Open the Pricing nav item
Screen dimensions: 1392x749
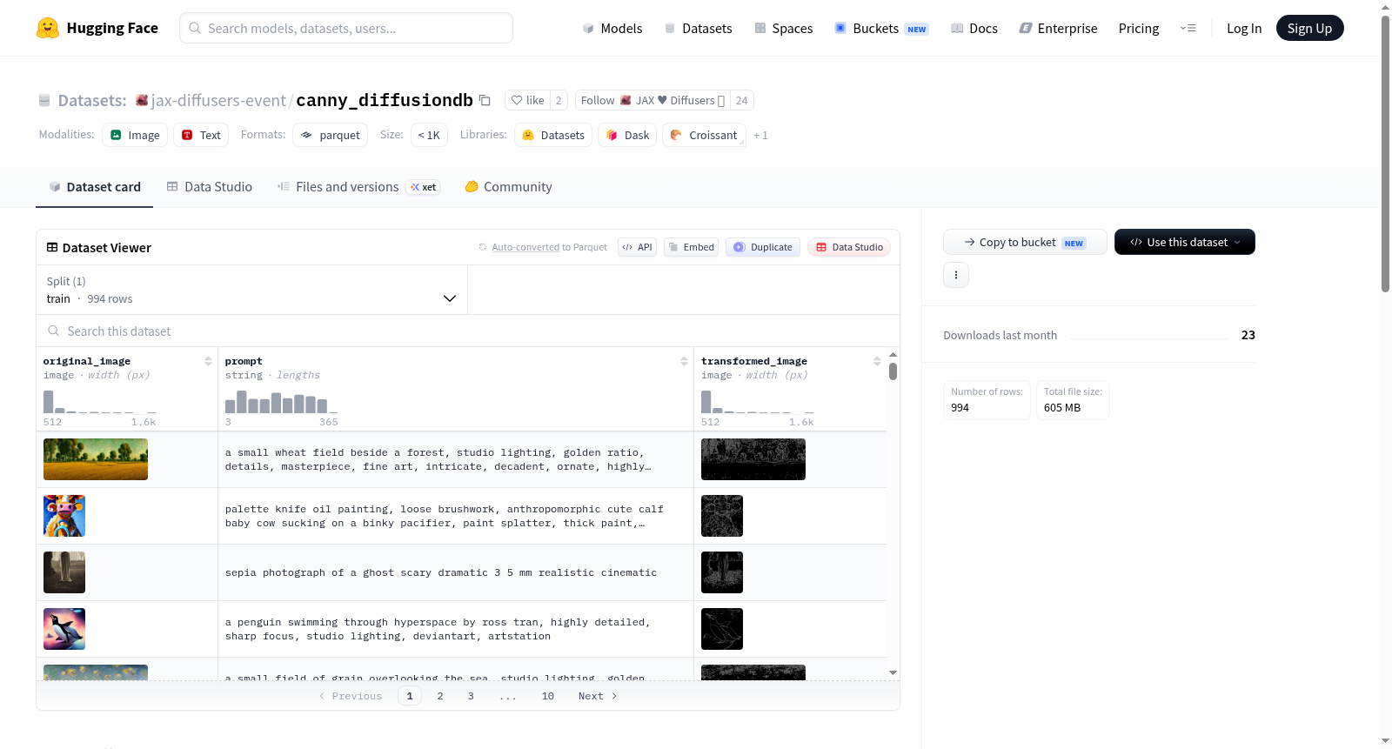pos(1139,28)
